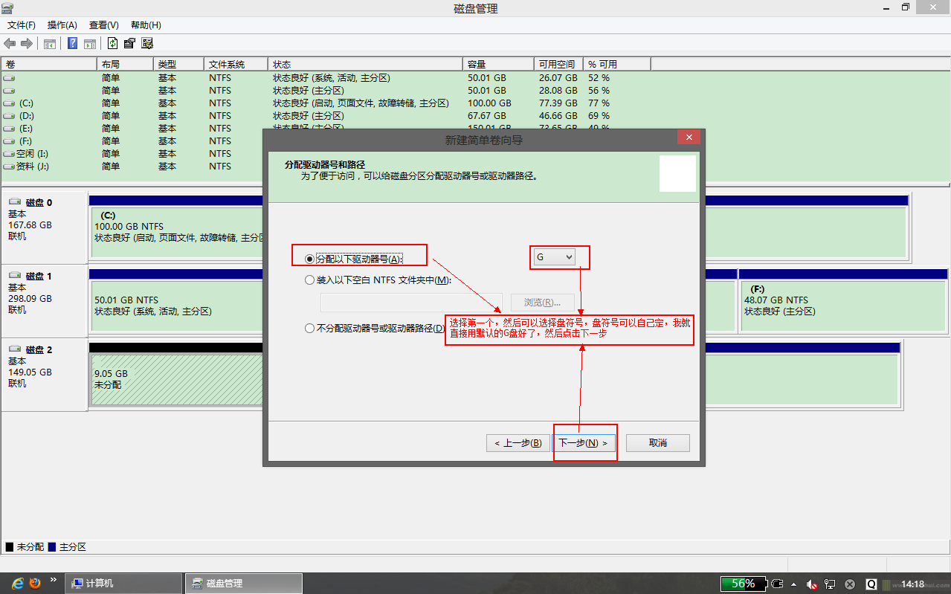Click the drive icon of volume (C:)
Viewport: 951px width, 594px height.
[9, 103]
